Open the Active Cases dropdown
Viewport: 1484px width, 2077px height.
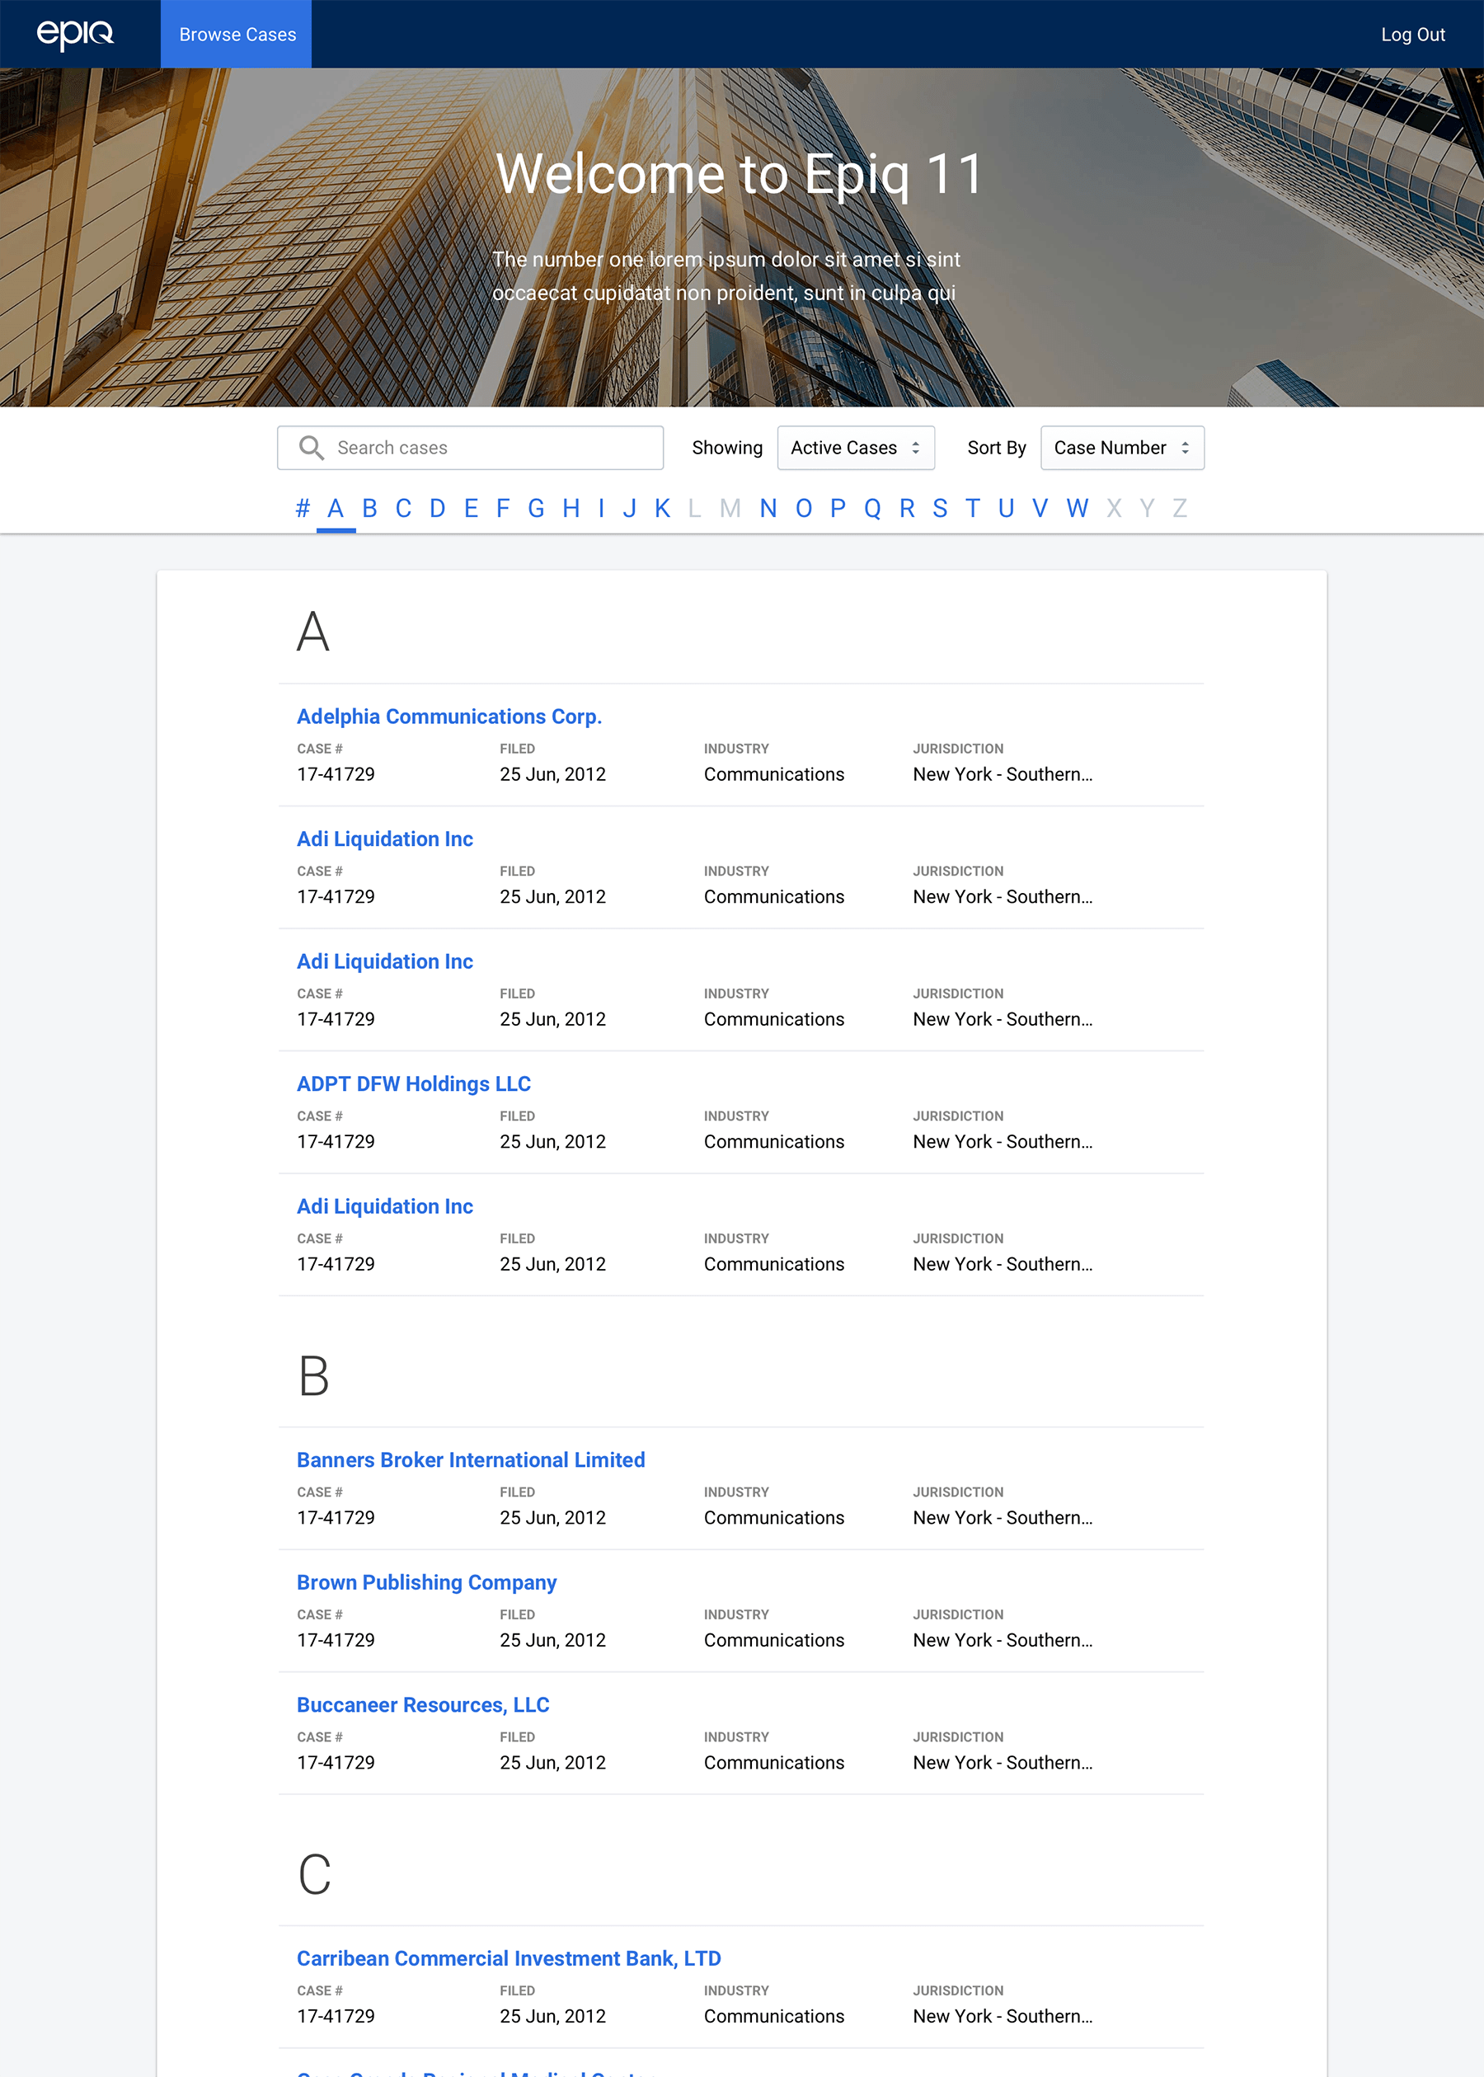pos(854,448)
